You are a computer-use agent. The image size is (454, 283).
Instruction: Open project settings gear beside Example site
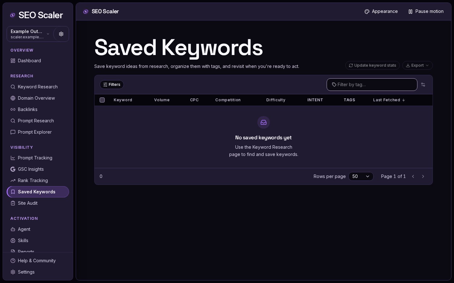pyautogui.click(x=61, y=34)
